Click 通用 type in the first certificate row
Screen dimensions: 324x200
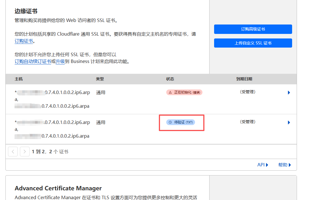[x=101, y=93]
